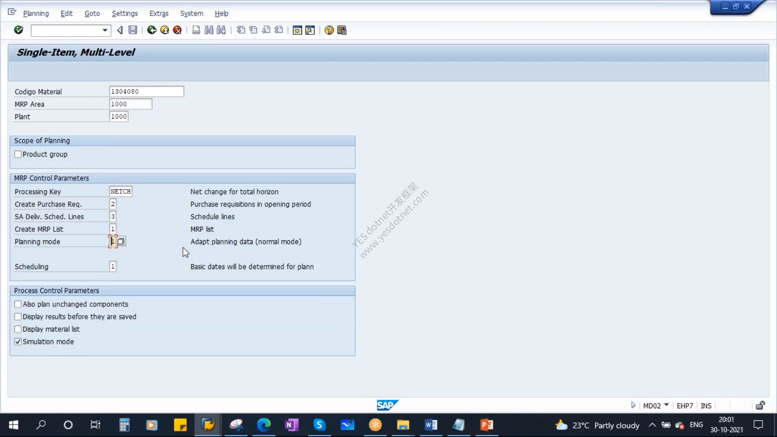Viewport: 777px width, 437px height.
Task: Click the yellow Exit arrow icon
Action: point(165,30)
